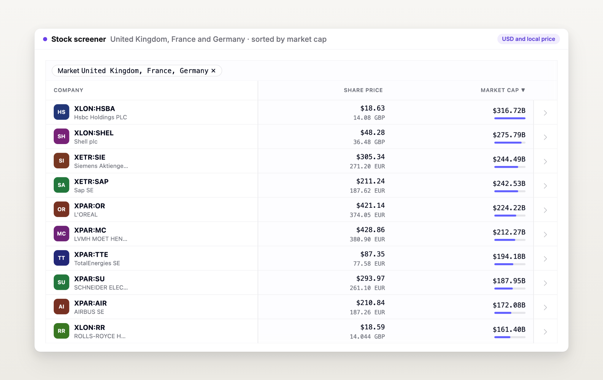
Task: Click the 187.62 EUR SAP local price
Action: click(x=367, y=191)
